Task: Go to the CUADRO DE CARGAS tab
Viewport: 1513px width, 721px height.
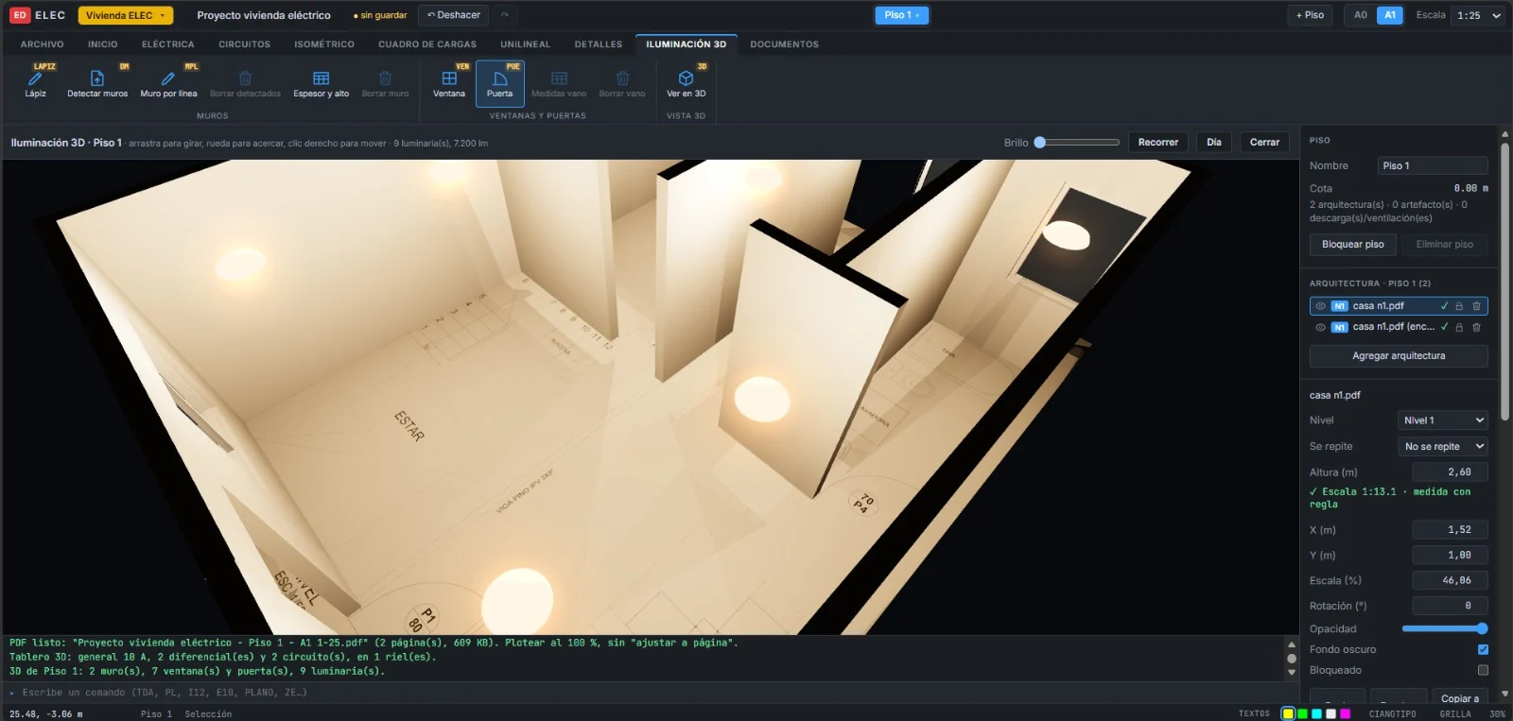Action: pos(427,44)
